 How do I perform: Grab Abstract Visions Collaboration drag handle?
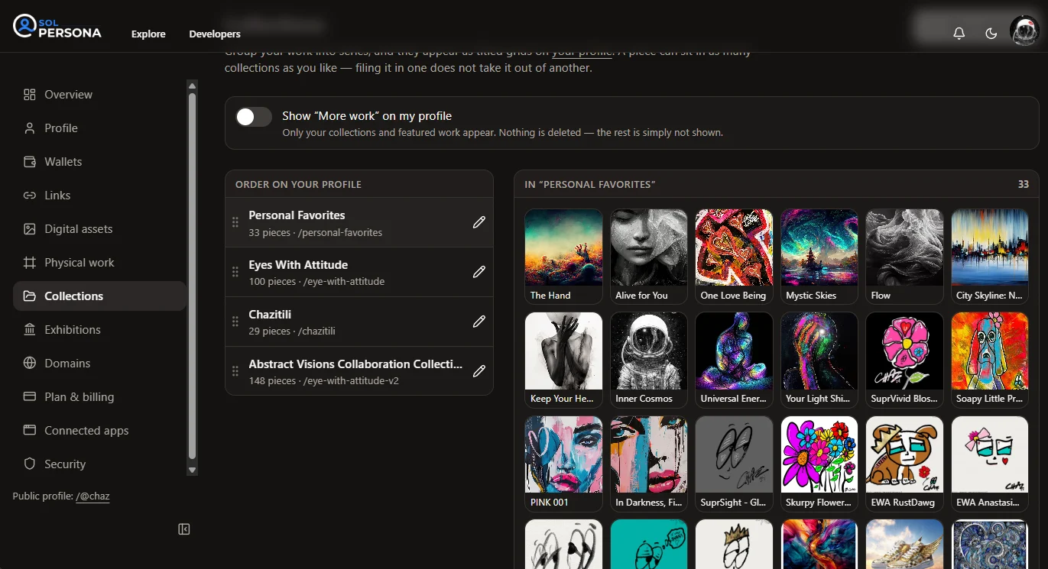click(235, 371)
